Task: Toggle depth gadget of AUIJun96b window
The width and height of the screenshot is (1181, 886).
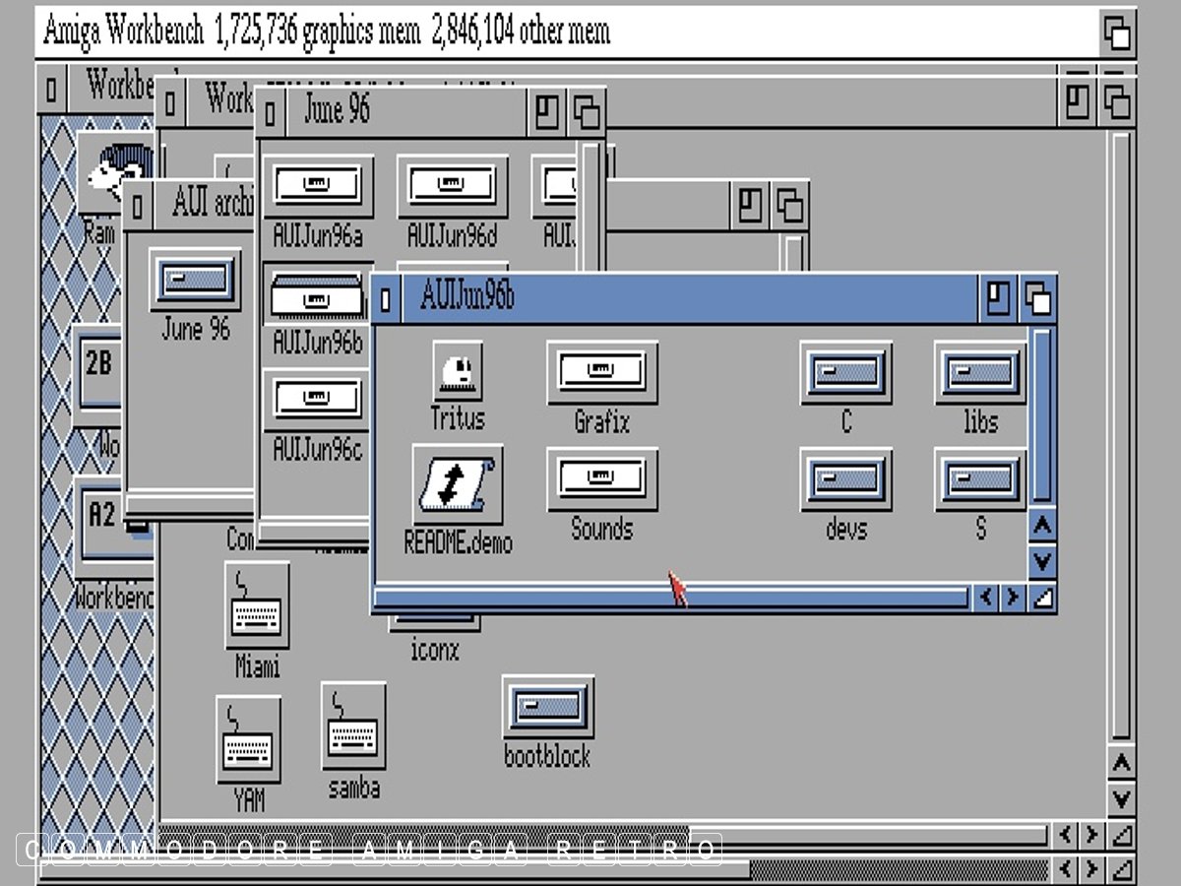Action: [1037, 298]
